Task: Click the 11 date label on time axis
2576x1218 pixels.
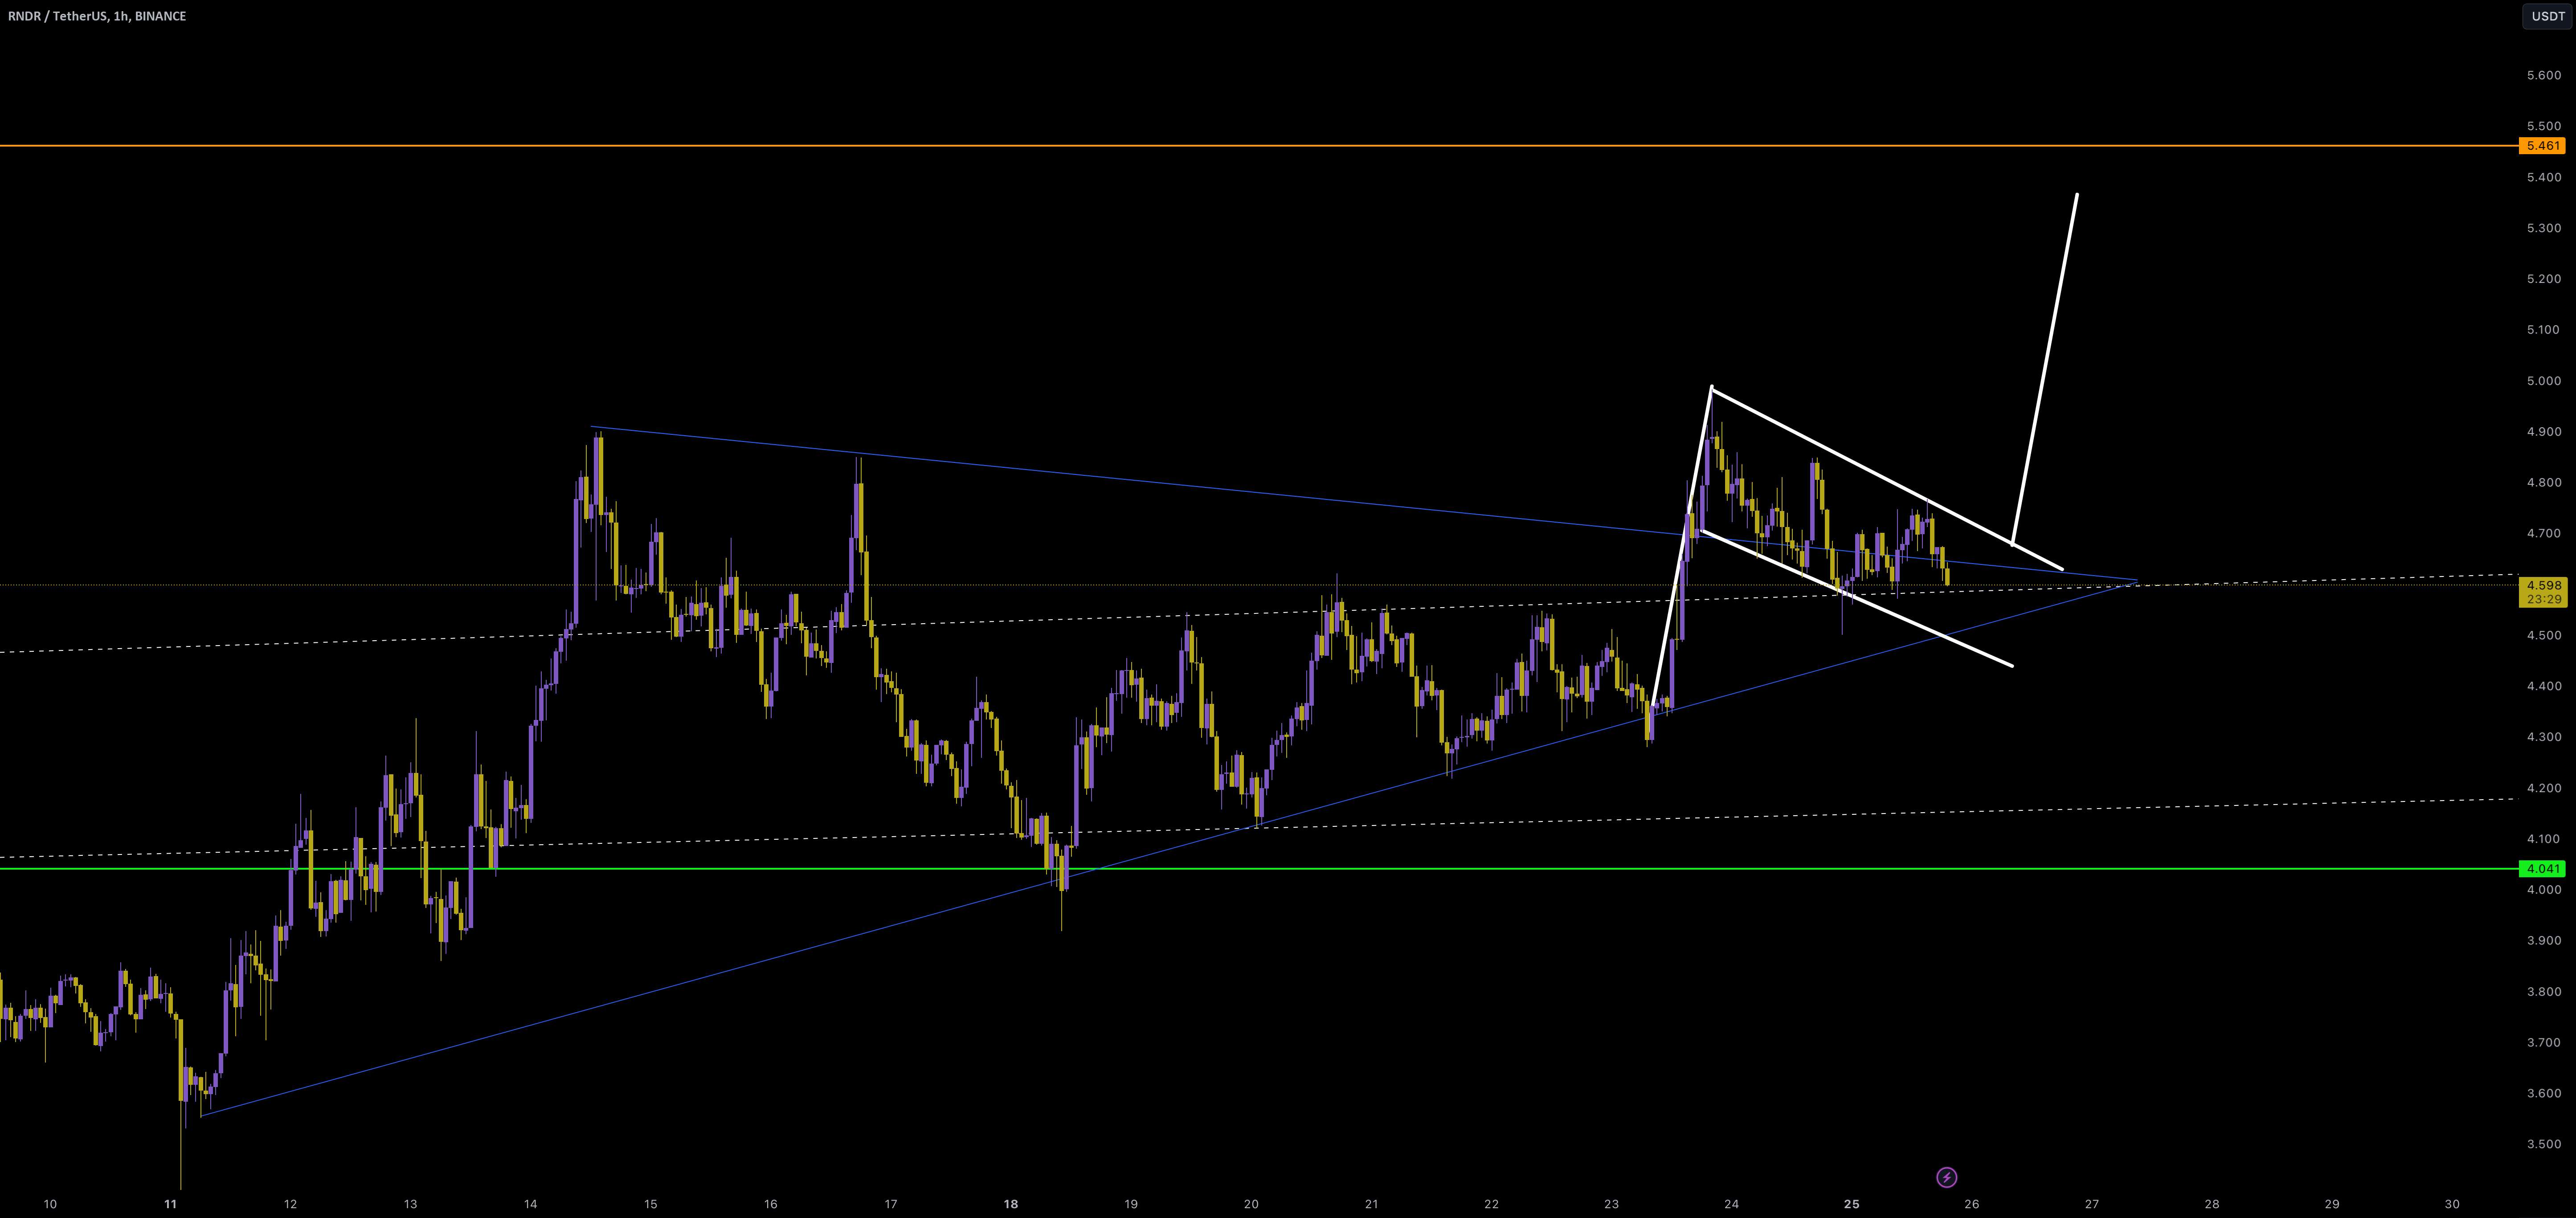Action: [x=170, y=1204]
